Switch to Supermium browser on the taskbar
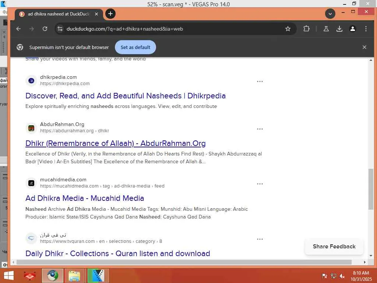Image resolution: width=377 pixels, height=283 pixels. click(x=53, y=276)
